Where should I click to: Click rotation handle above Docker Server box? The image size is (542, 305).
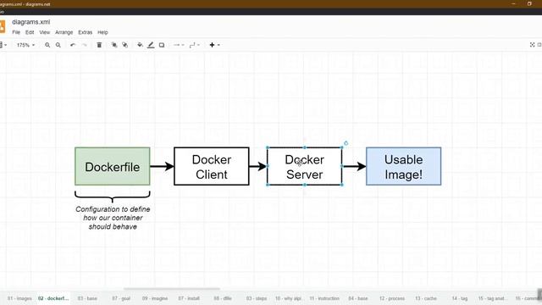(x=346, y=143)
